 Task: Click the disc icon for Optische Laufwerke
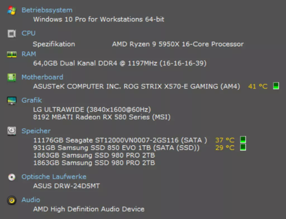click(12, 177)
